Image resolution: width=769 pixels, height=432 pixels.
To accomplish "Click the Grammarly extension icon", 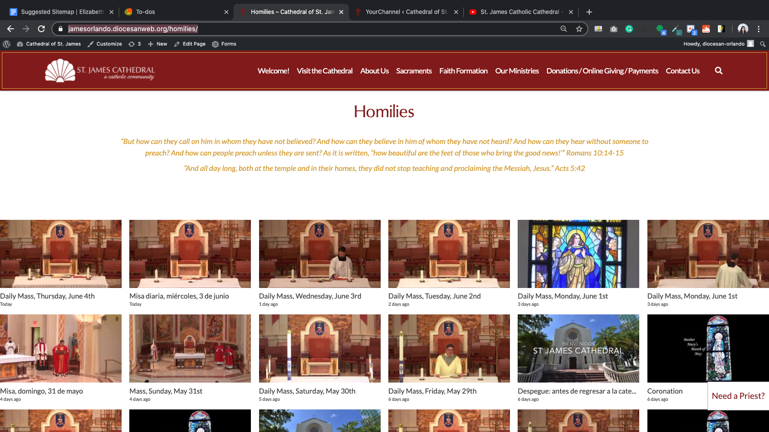I will 629,29.
